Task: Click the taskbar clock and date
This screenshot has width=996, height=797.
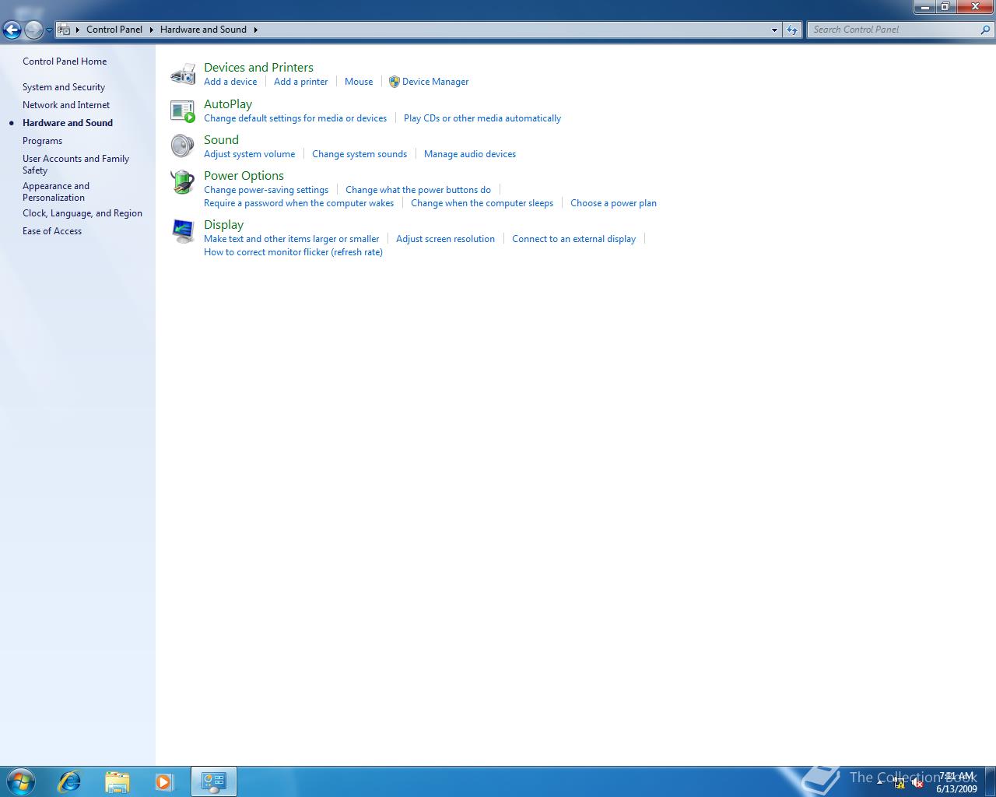Action: tap(956, 782)
